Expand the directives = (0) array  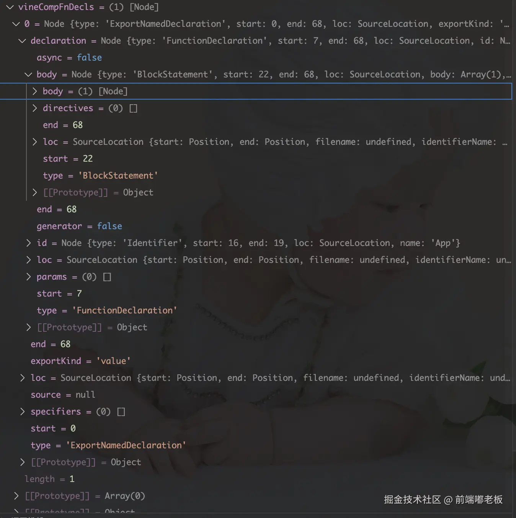point(34,108)
